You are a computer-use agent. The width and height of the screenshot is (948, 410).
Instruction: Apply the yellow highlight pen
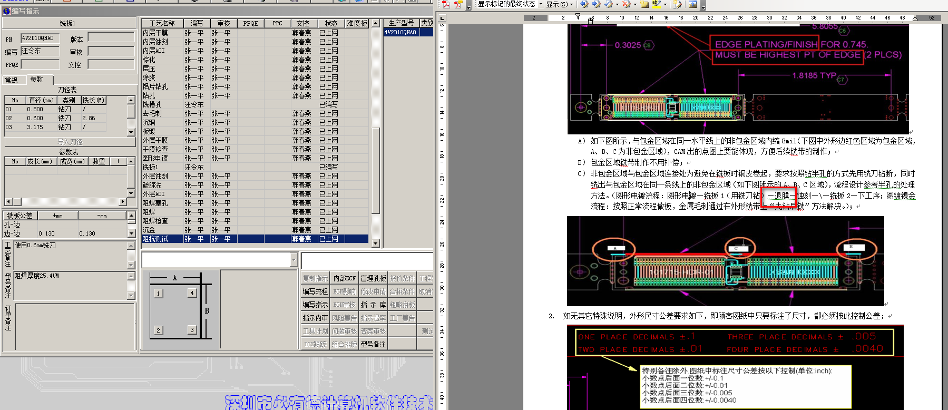pyautogui.click(x=656, y=4)
